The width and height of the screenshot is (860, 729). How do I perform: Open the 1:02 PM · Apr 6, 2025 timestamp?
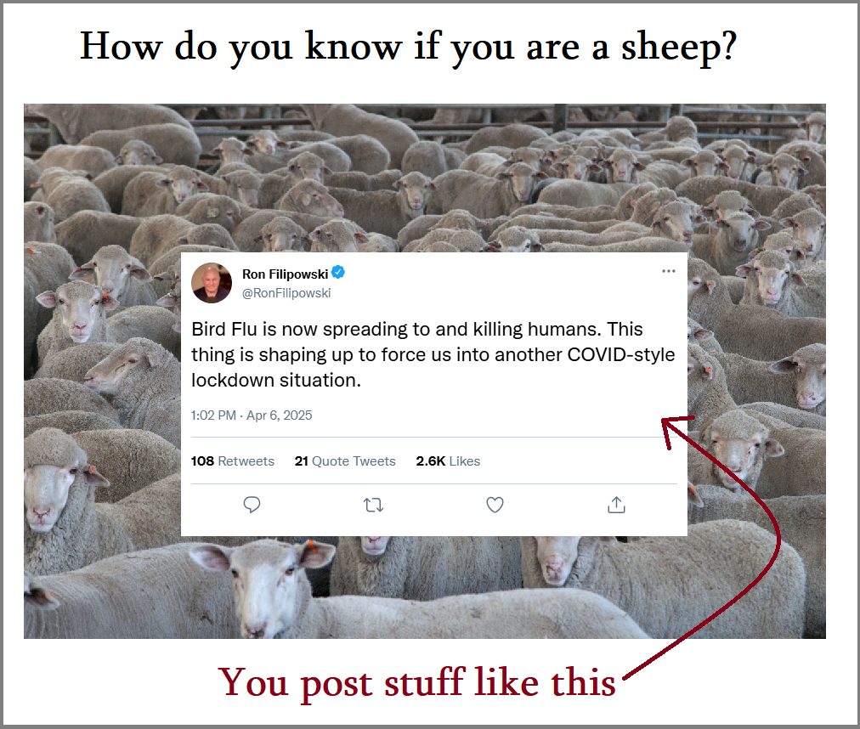point(252,415)
